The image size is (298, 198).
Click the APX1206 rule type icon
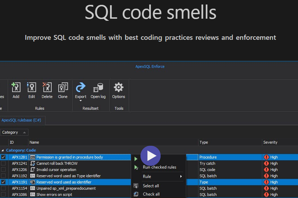coord(33,170)
